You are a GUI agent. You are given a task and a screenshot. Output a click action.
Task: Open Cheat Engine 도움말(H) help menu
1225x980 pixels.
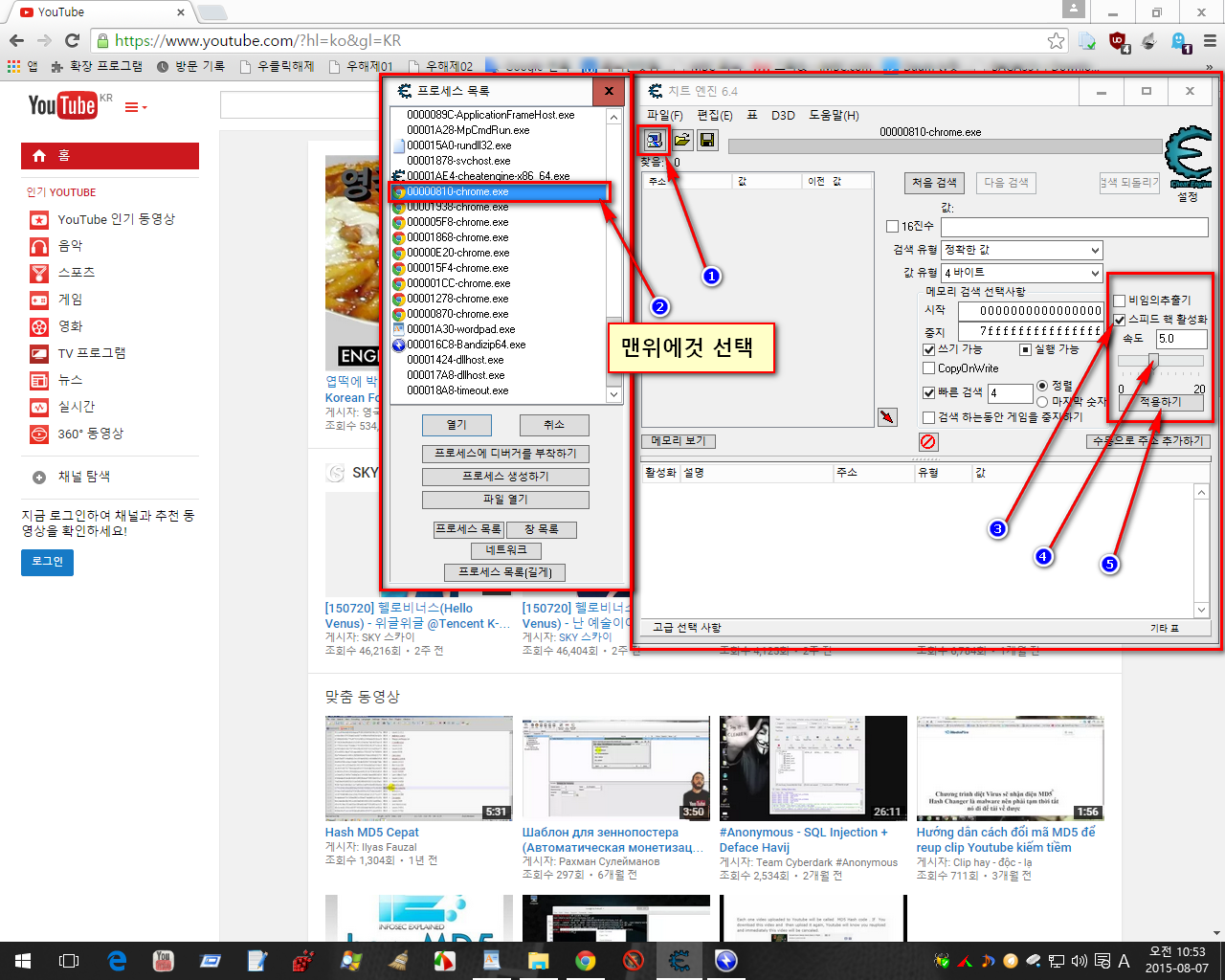click(834, 115)
